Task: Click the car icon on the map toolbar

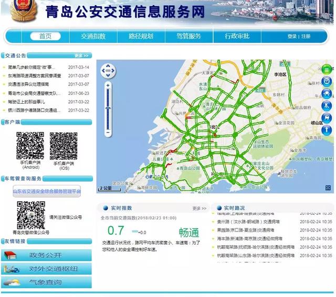Action: [327, 94]
